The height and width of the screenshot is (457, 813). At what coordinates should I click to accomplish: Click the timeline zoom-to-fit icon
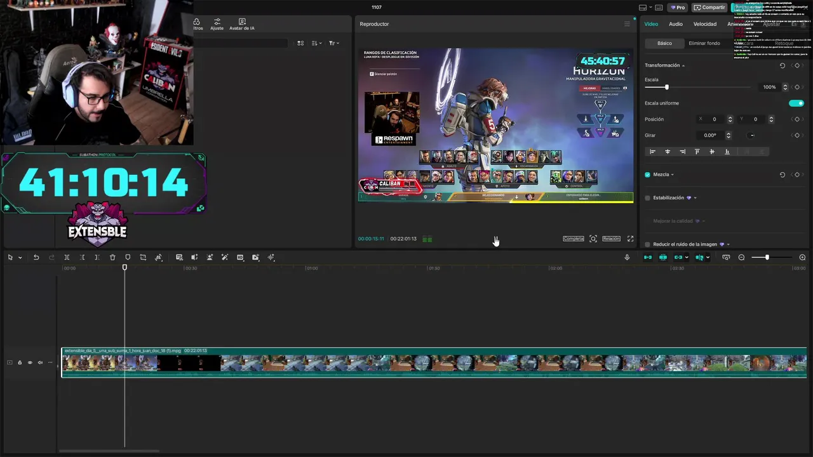click(x=726, y=257)
